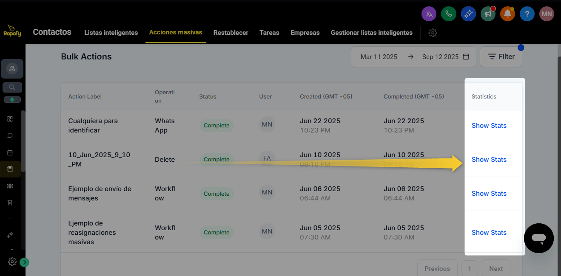Click the blue AI sparkles icon

pos(468,14)
